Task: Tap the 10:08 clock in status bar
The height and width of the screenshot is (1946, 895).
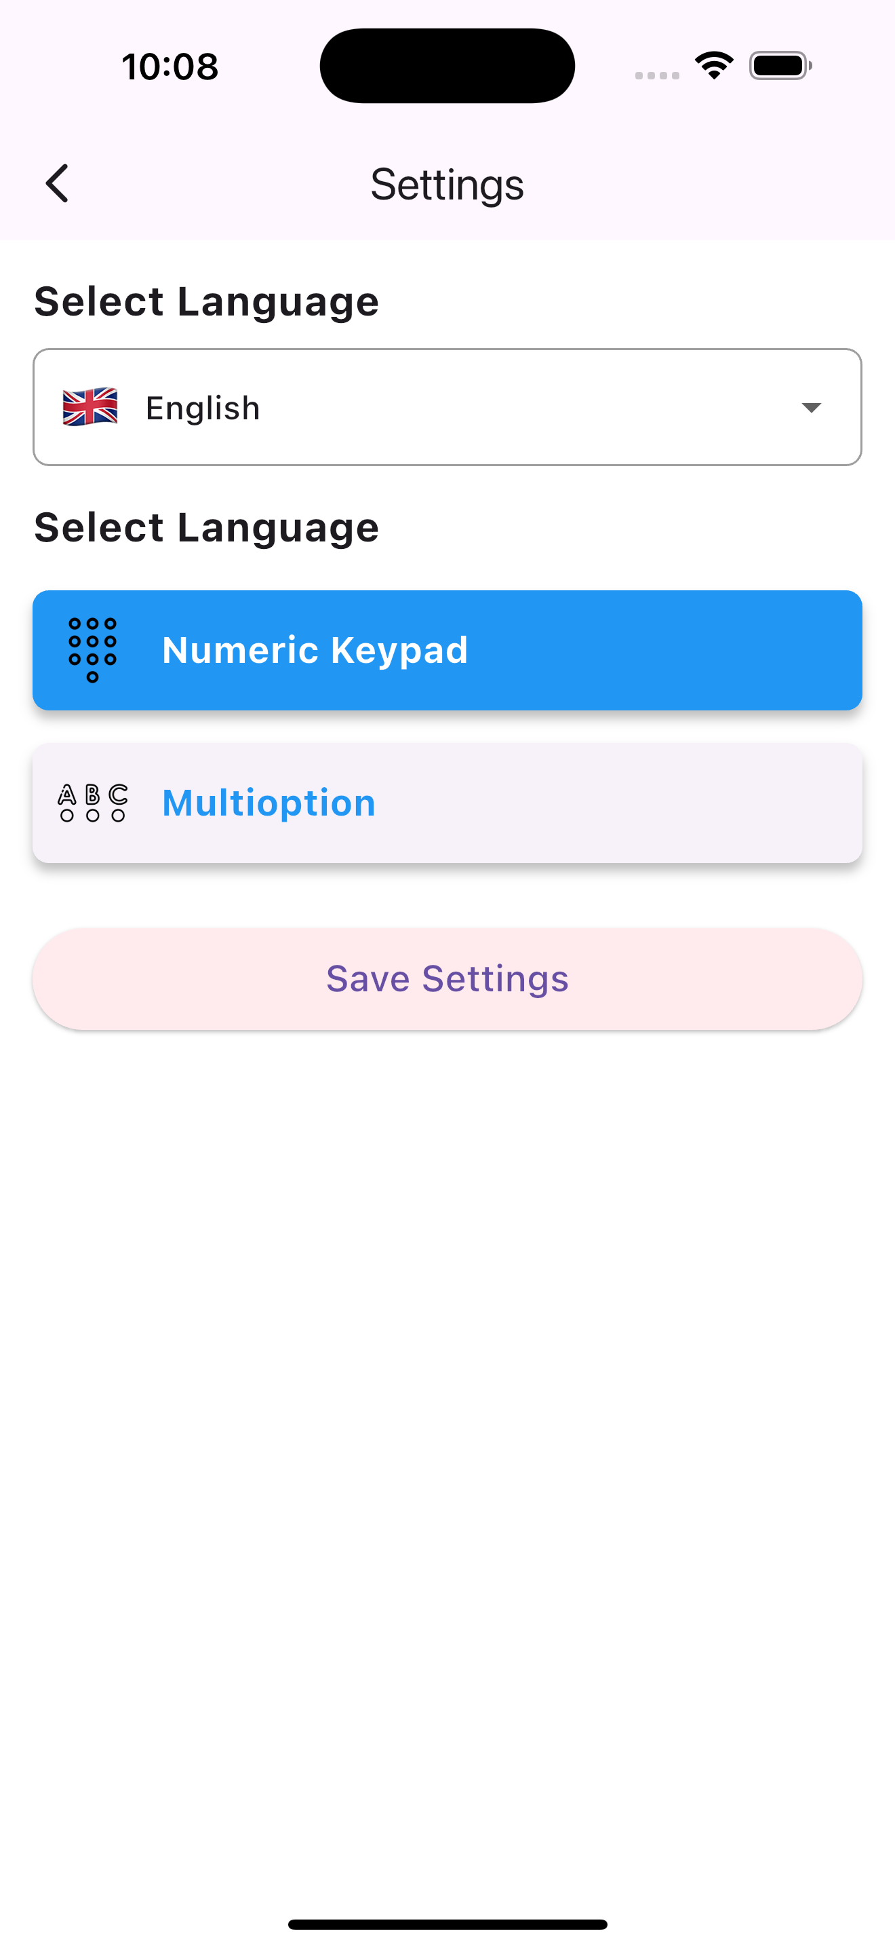Action: coord(171,66)
